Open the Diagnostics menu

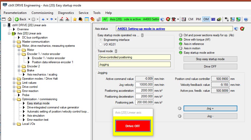coord(66,13)
